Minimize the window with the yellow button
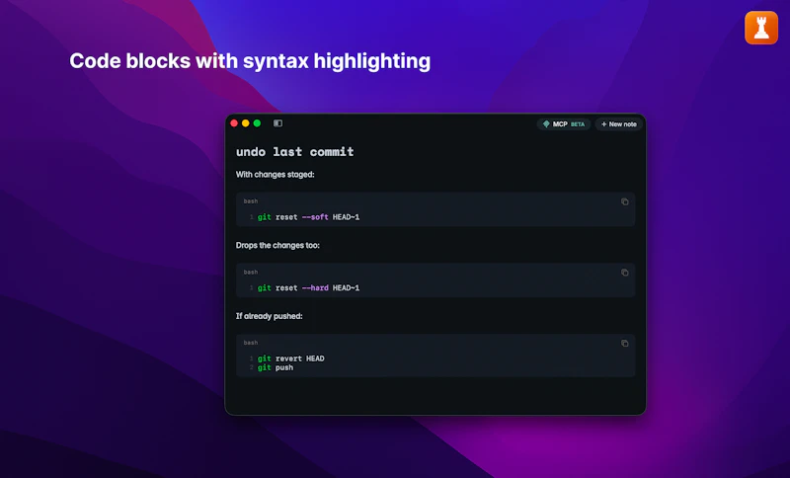 click(245, 123)
